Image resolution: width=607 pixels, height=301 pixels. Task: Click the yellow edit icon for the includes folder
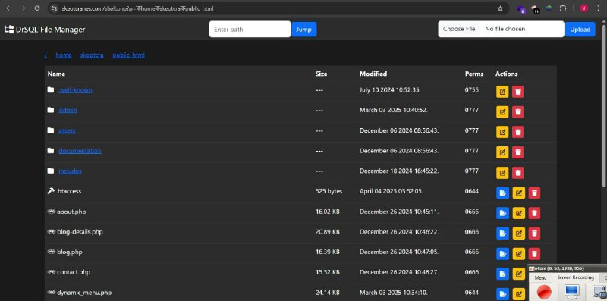[502, 173]
